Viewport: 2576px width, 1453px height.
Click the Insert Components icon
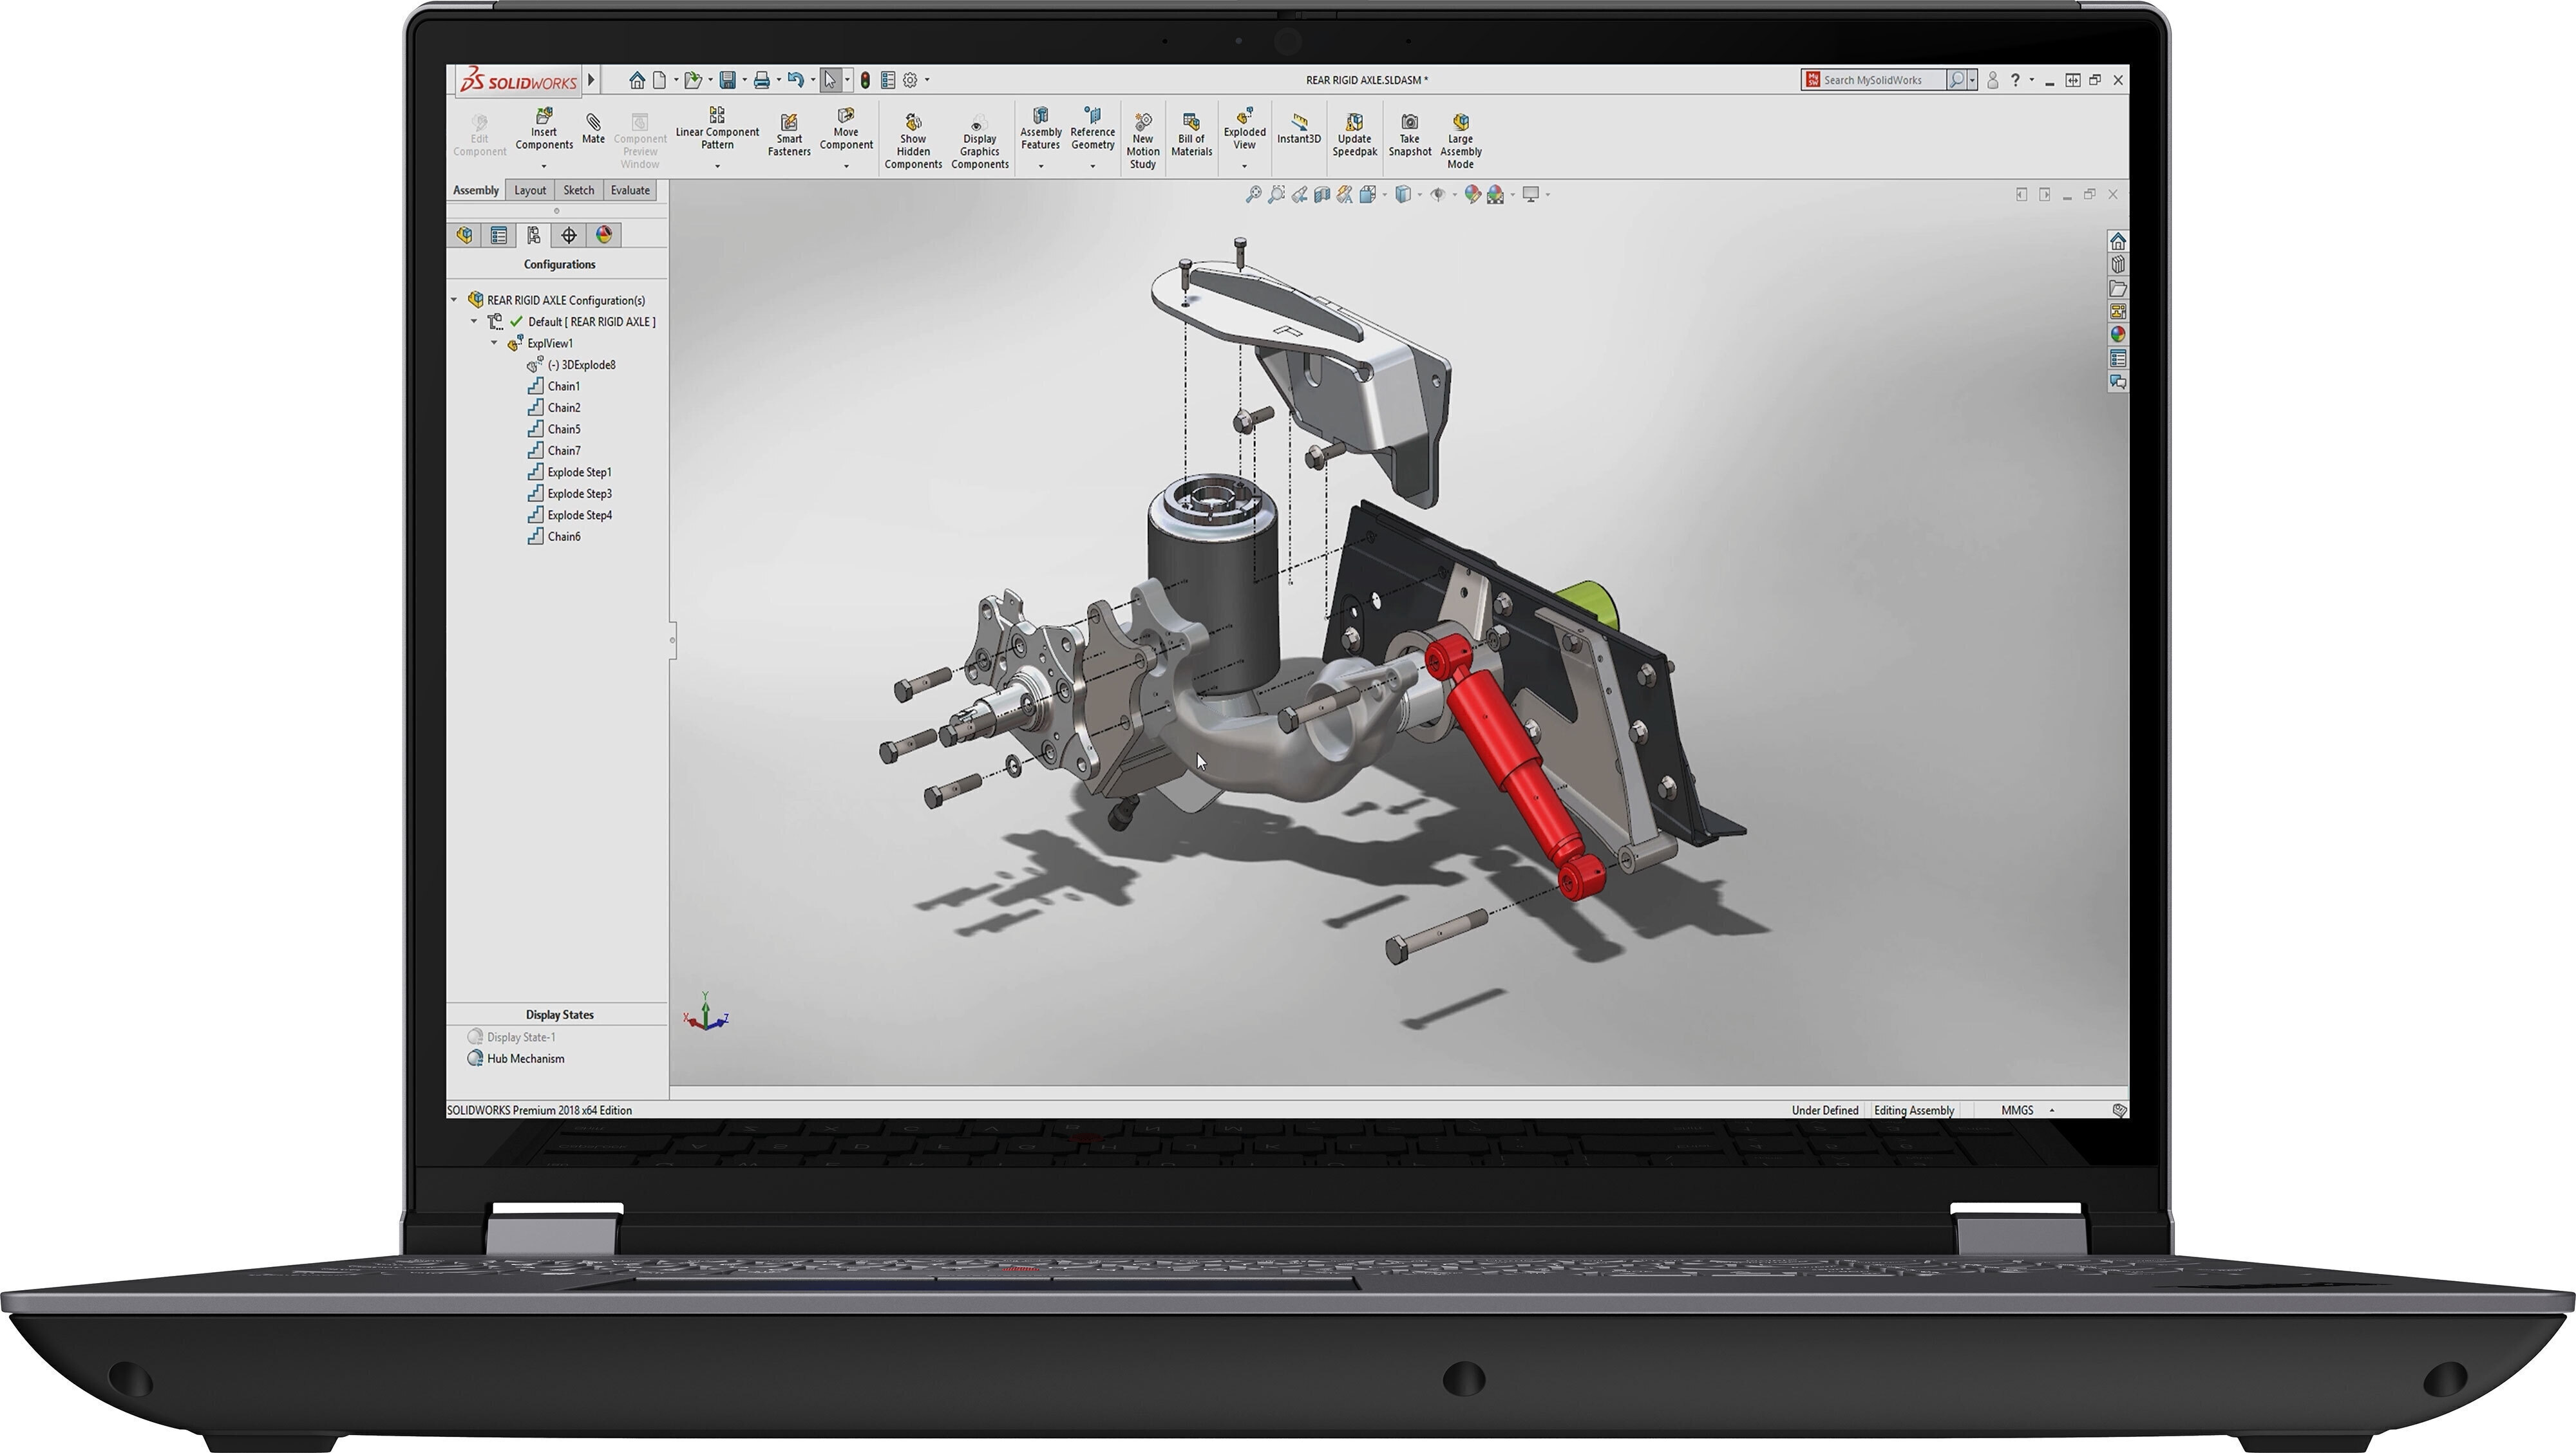(544, 116)
